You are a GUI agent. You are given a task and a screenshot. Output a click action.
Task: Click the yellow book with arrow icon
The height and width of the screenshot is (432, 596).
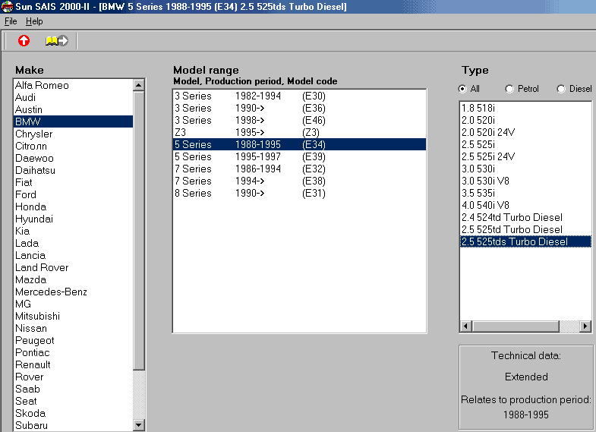[57, 41]
